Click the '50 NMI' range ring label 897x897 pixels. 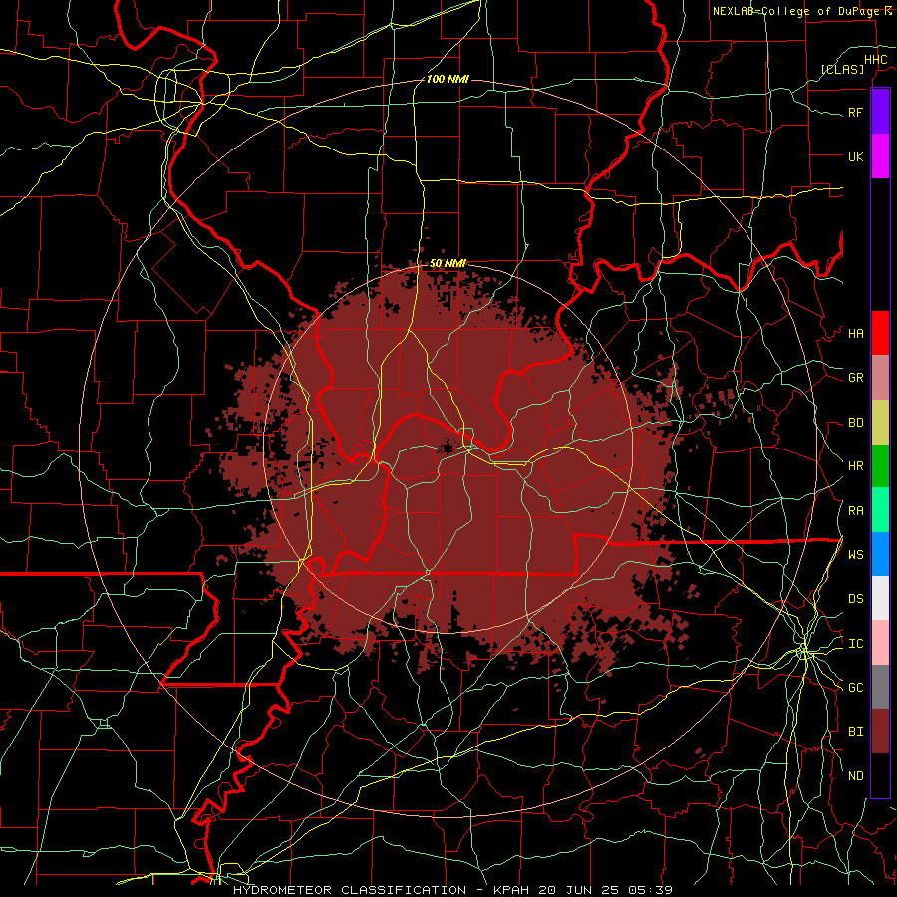point(448,263)
